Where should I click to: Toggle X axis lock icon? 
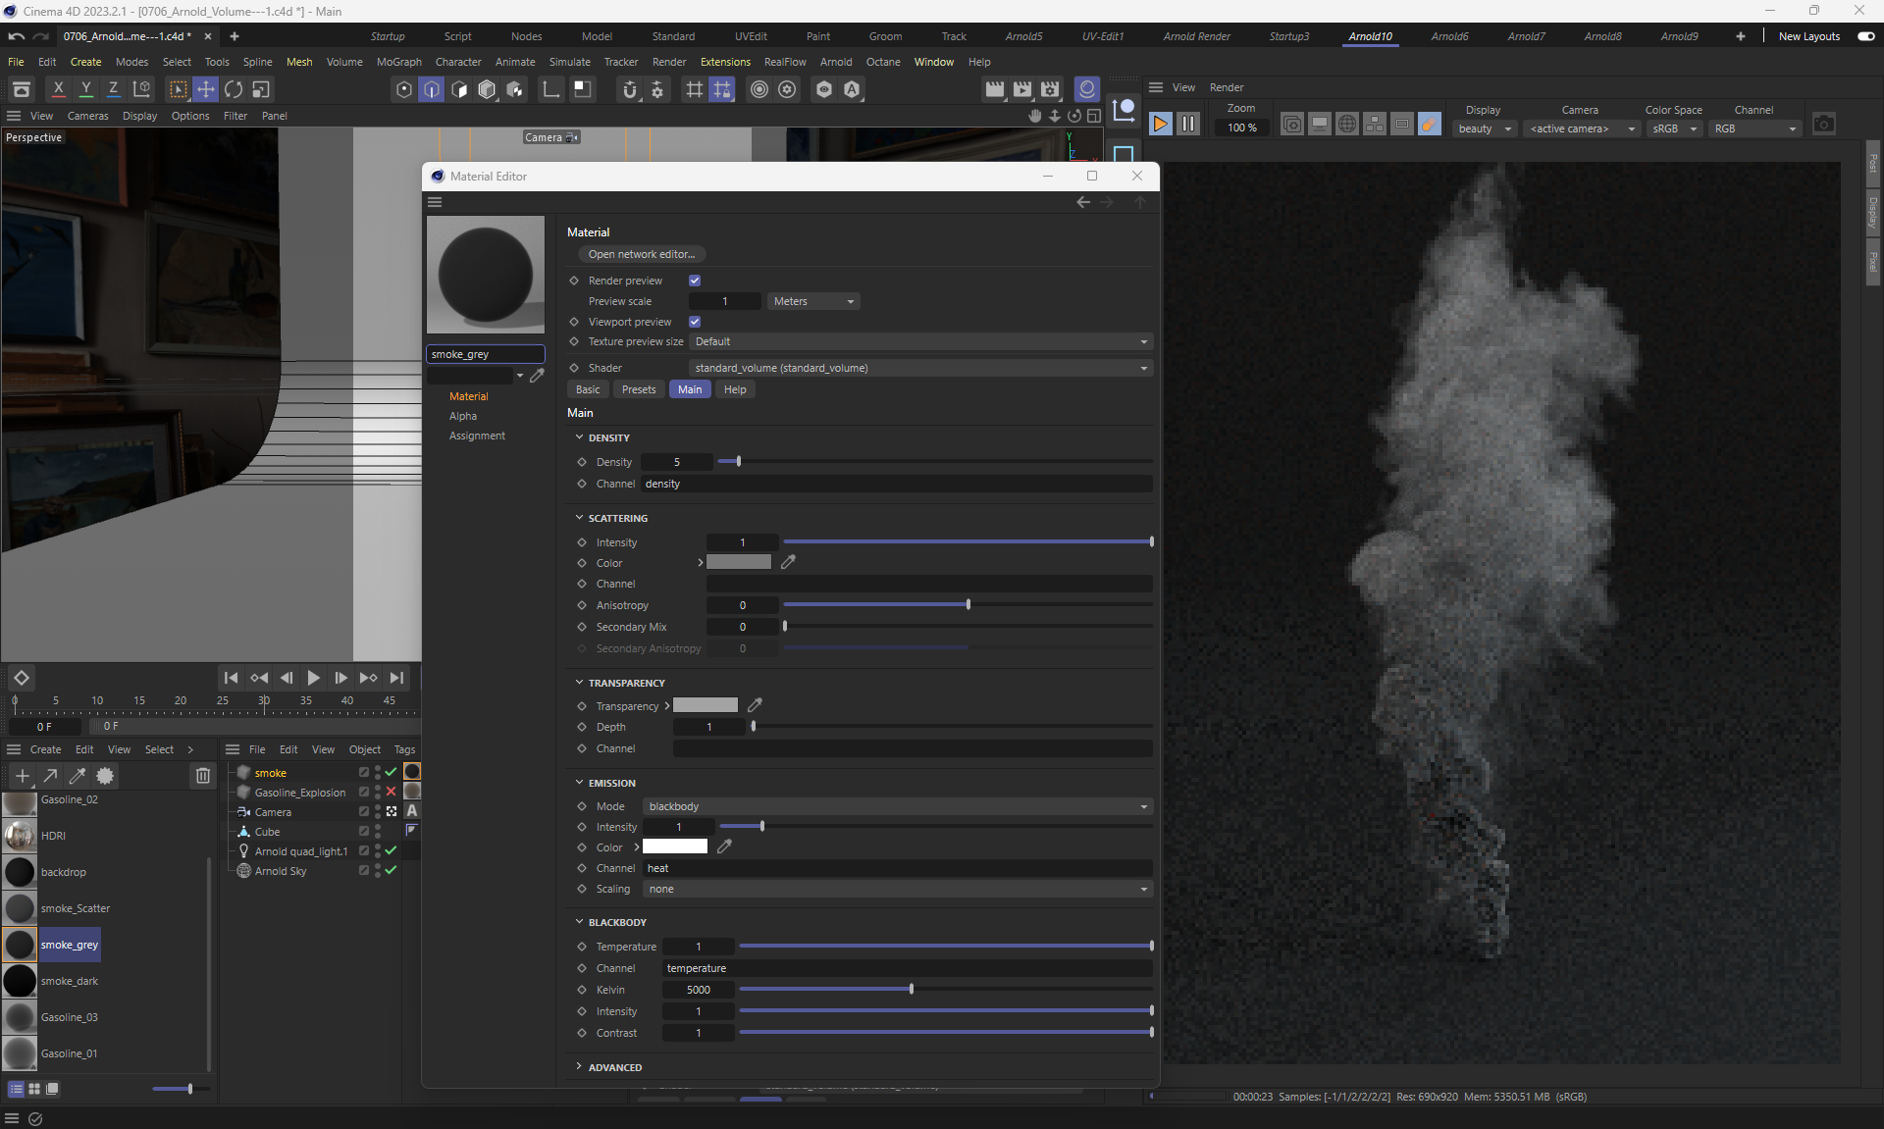tap(58, 89)
